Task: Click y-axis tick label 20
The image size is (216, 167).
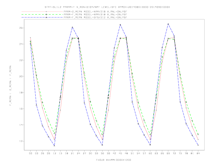Action: (x=21, y=76)
